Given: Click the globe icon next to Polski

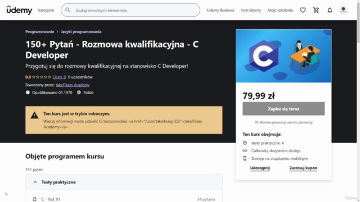Looking at the screenshot, I should pos(79,93).
